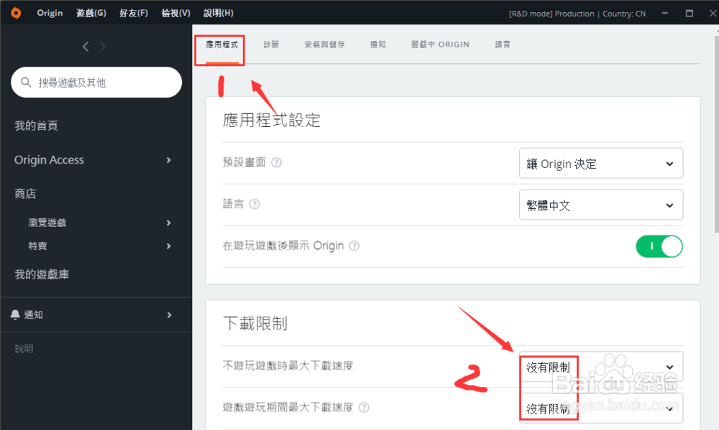This screenshot has height=430, width=719.
Task: Minimize the Origin window
Action: point(665,13)
